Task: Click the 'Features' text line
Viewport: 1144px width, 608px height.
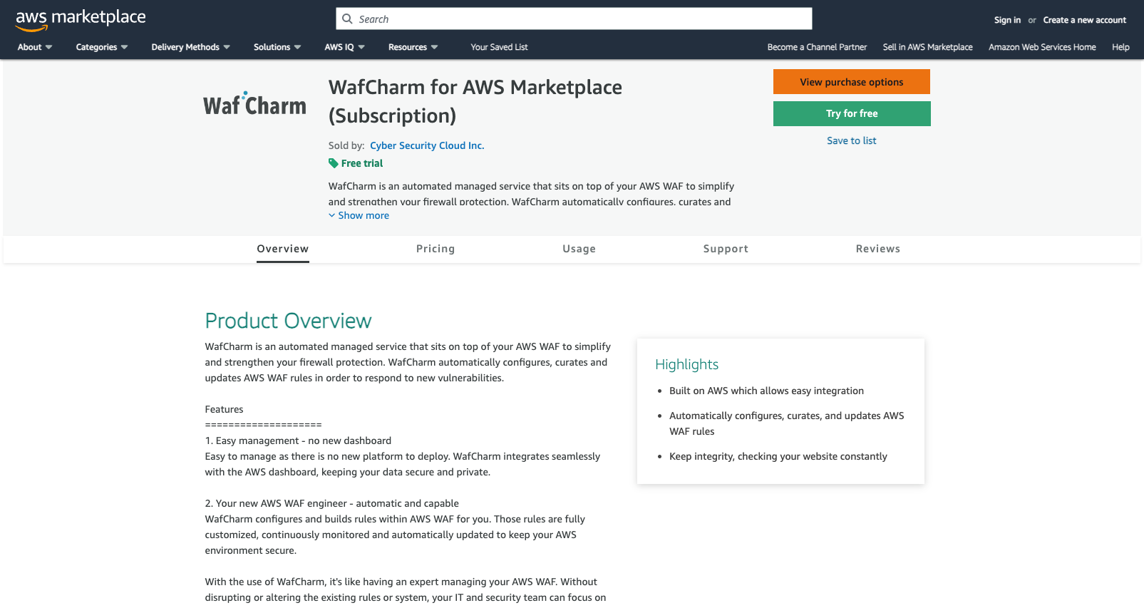Action: [x=224, y=409]
